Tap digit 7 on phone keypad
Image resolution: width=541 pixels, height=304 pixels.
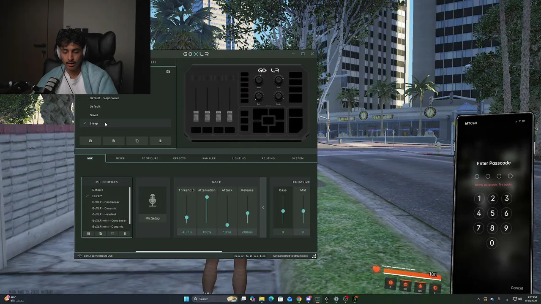tap(478, 228)
